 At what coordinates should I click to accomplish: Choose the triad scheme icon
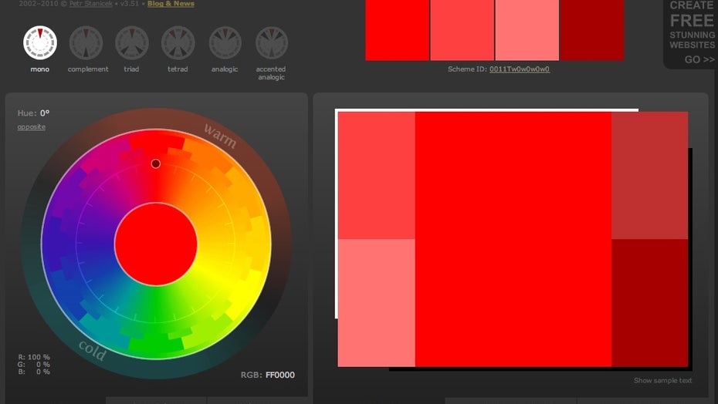[x=132, y=43]
